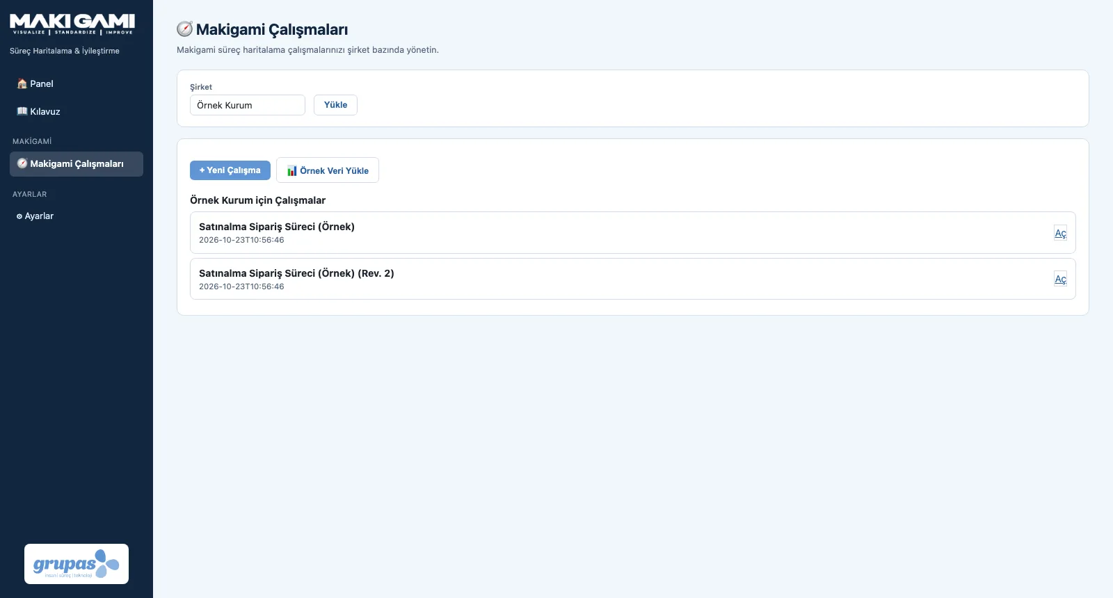
Task: Click the MAKİGAMİ section label in sidebar
Action: tap(32, 141)
